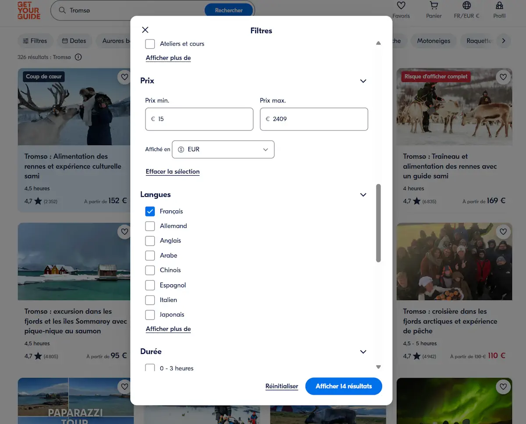526x424 pixels.
Task: Enable the 0 - 3 heures duration filter
Action: (150, 368)
